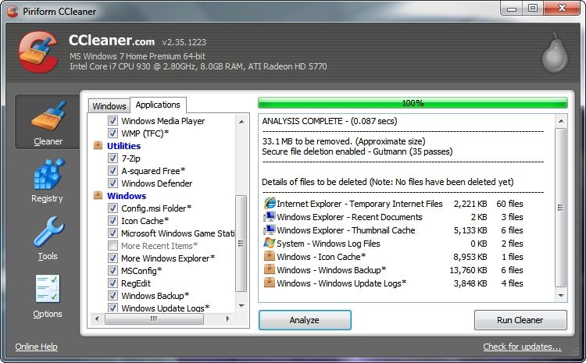Open the Options checklist icon
Image resolution: width=586 pixels, height=363 pixels.
point(48,289)
